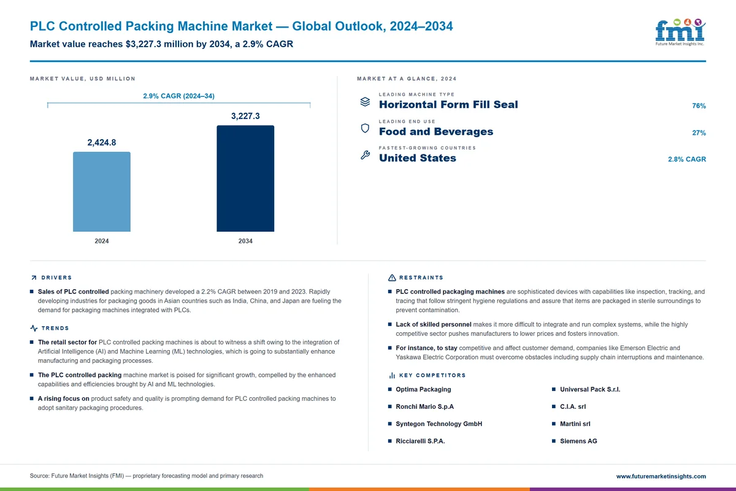Click the Drivers section heading
Image resolution: width=736 pixels, height=491 pixels.
tap(57, 278)
